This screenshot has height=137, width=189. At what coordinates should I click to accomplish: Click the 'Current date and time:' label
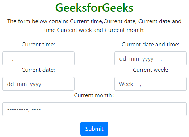coord(150,45)
